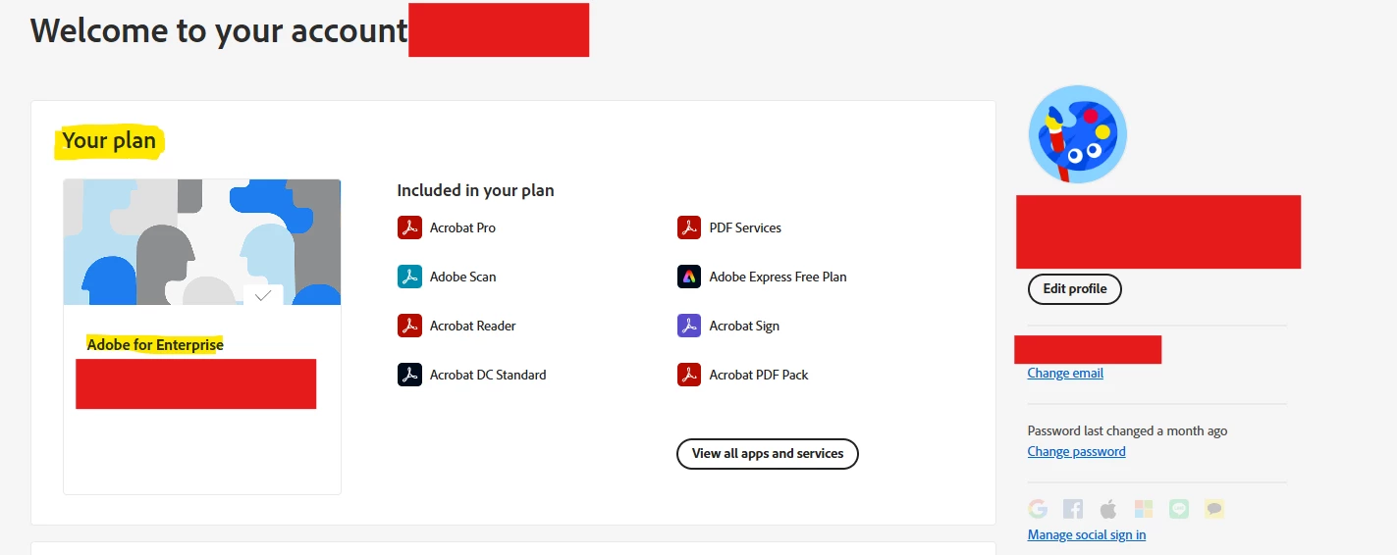Click the PDF Services icon
Screen dimensions: 1397x555
tap(689, 227)
